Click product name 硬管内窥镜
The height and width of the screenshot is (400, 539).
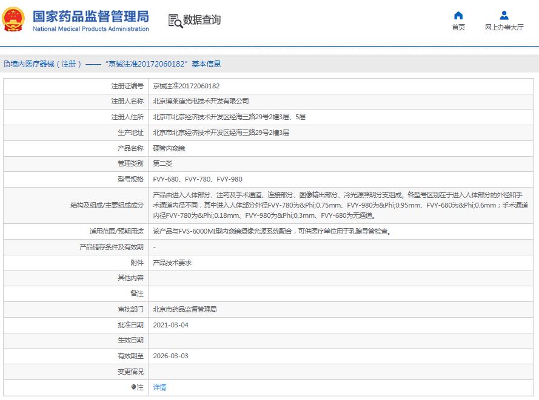click(169, 148)
